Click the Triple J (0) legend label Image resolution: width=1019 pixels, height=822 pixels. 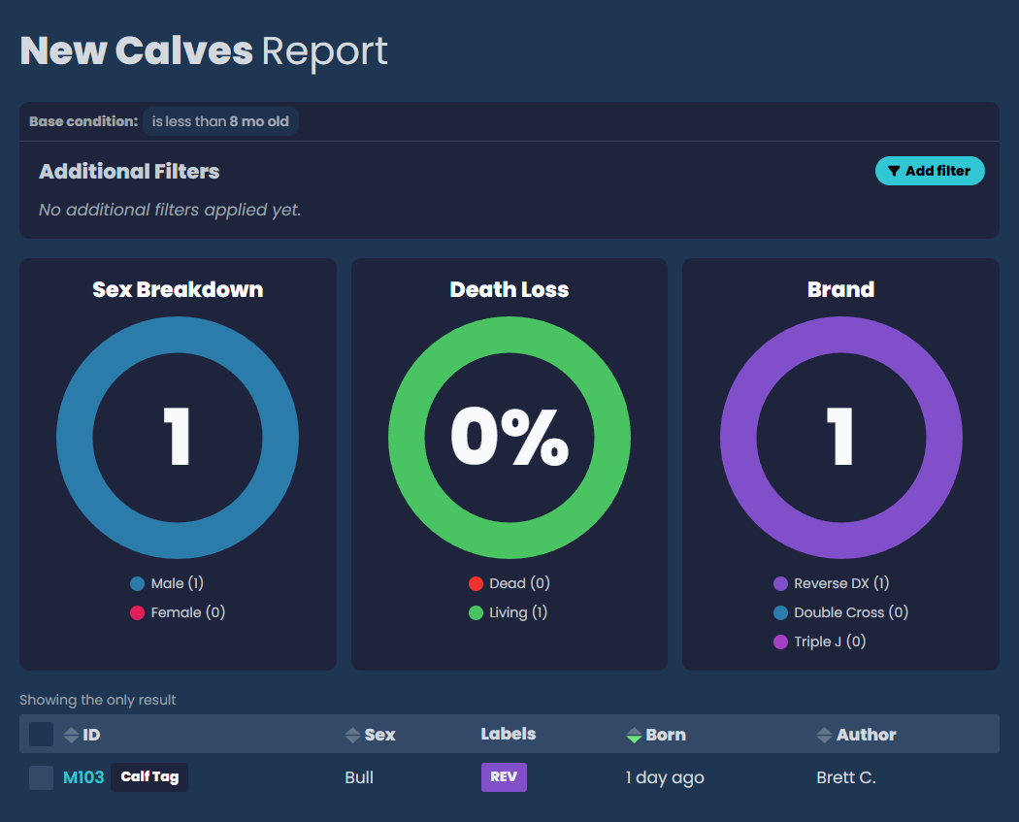[x=830, y=642]
